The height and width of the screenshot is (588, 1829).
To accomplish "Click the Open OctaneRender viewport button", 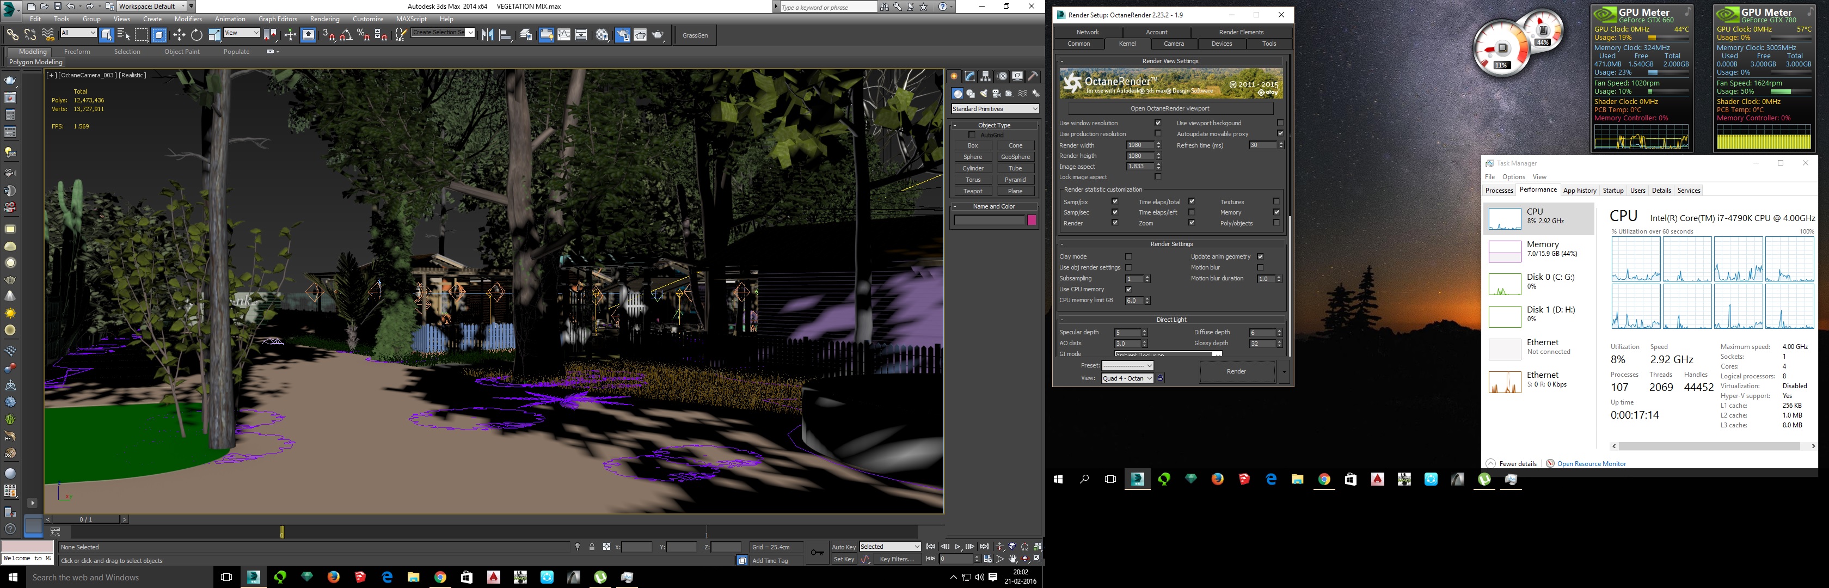I will coord(1169,109).
